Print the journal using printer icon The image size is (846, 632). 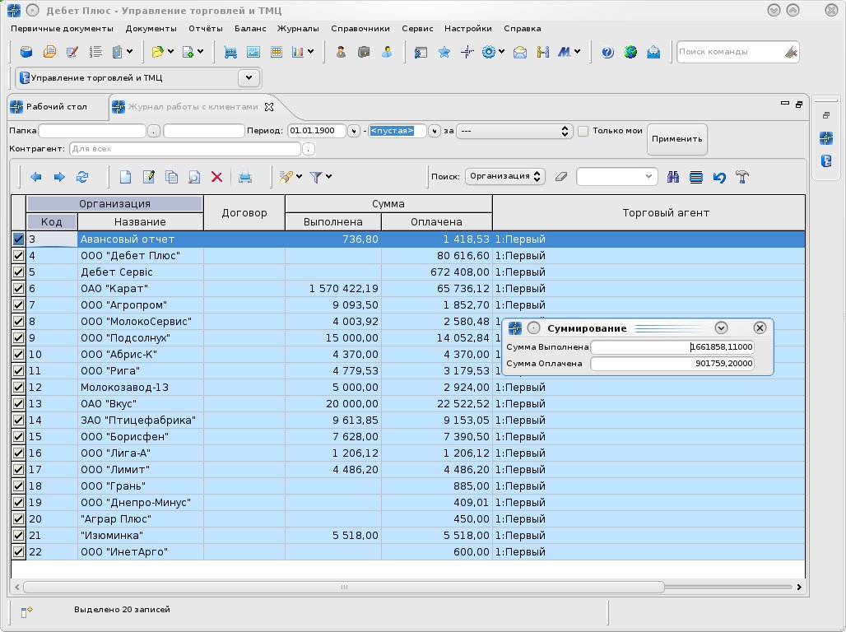[x=245, y=177]
